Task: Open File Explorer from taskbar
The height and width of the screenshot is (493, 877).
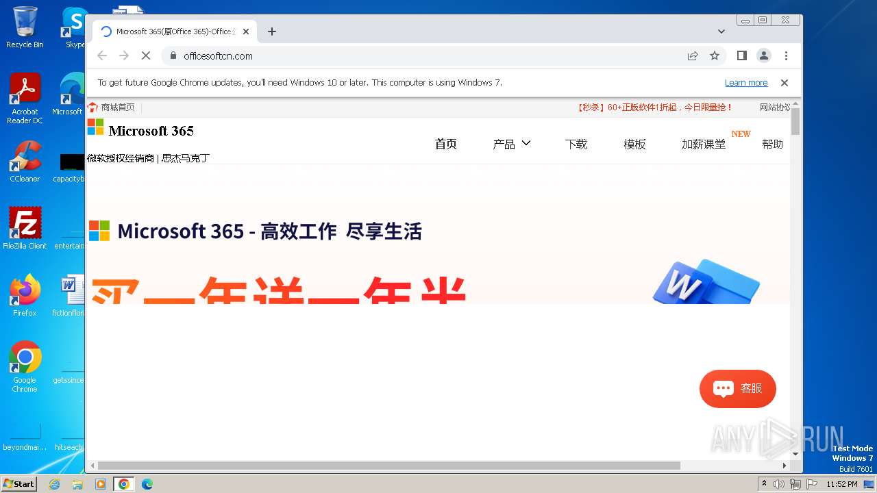Action: [x=77, y=484]
